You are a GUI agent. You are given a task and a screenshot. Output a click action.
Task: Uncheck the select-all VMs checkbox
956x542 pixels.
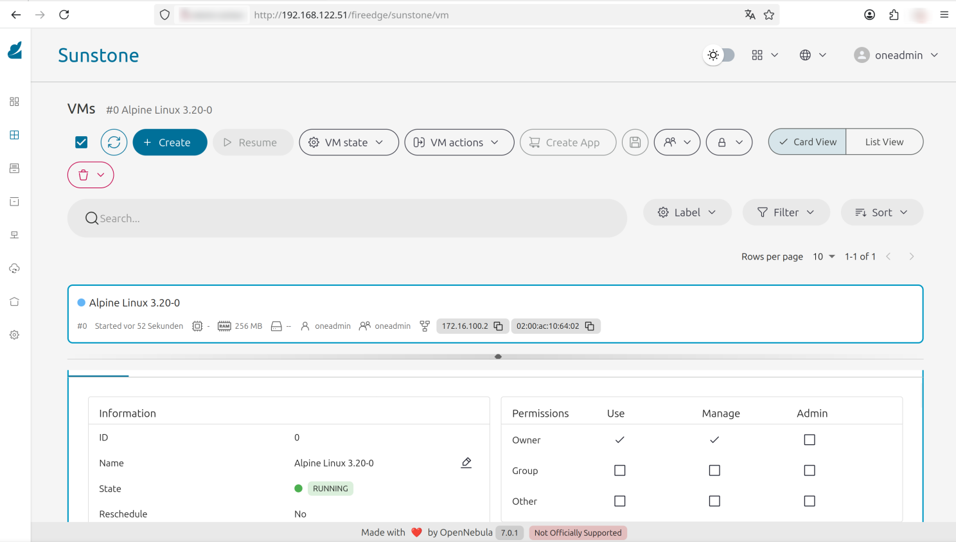pyautogui.click(x=81, y=142)
